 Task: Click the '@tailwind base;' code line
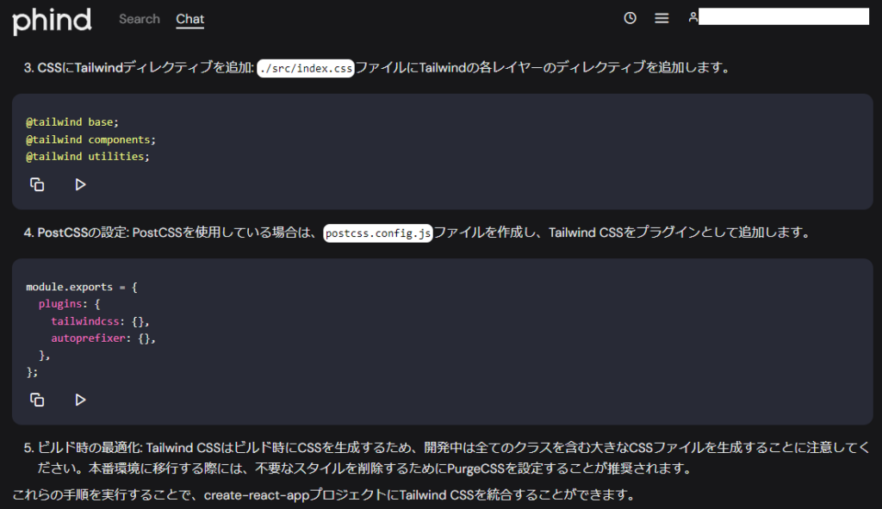[x=72, y=122]
